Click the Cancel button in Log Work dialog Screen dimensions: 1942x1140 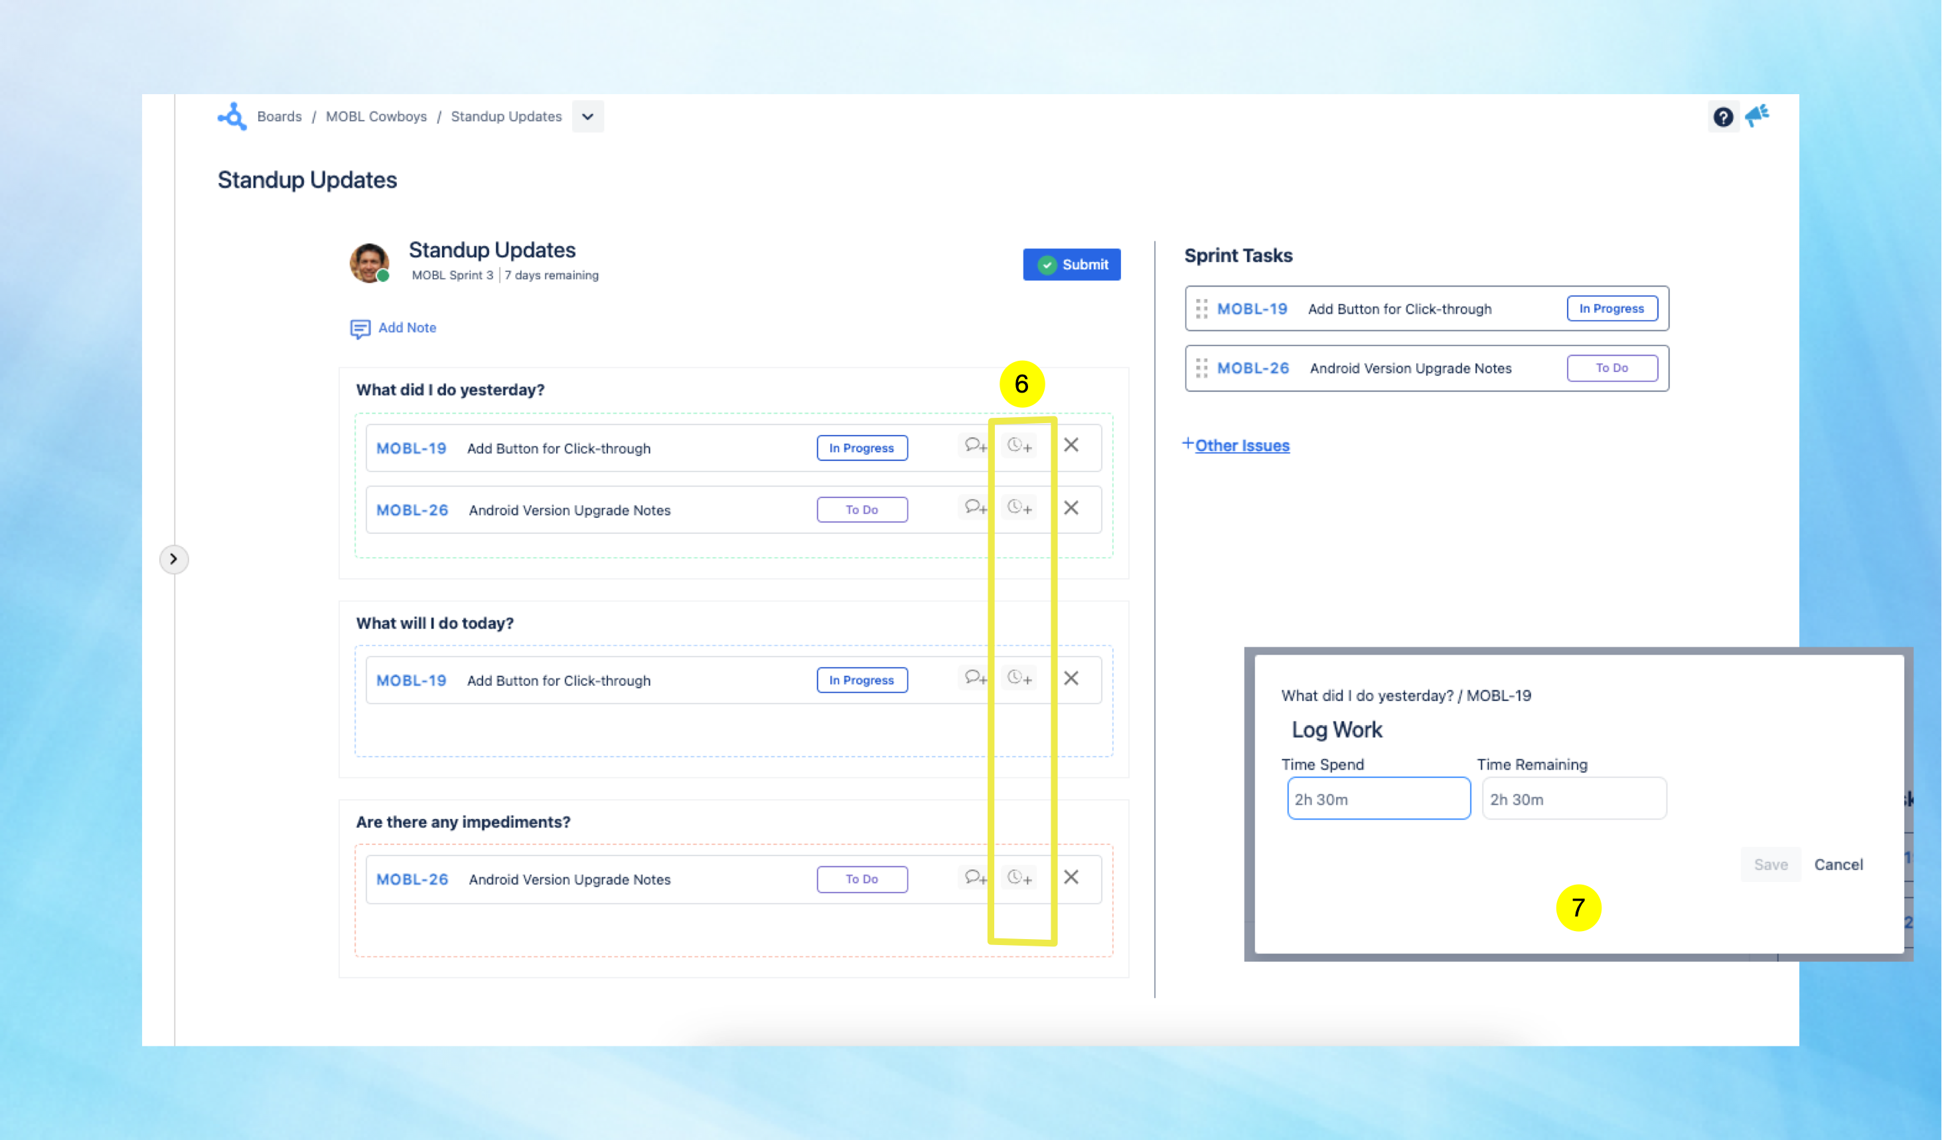tap(1838, 865)
